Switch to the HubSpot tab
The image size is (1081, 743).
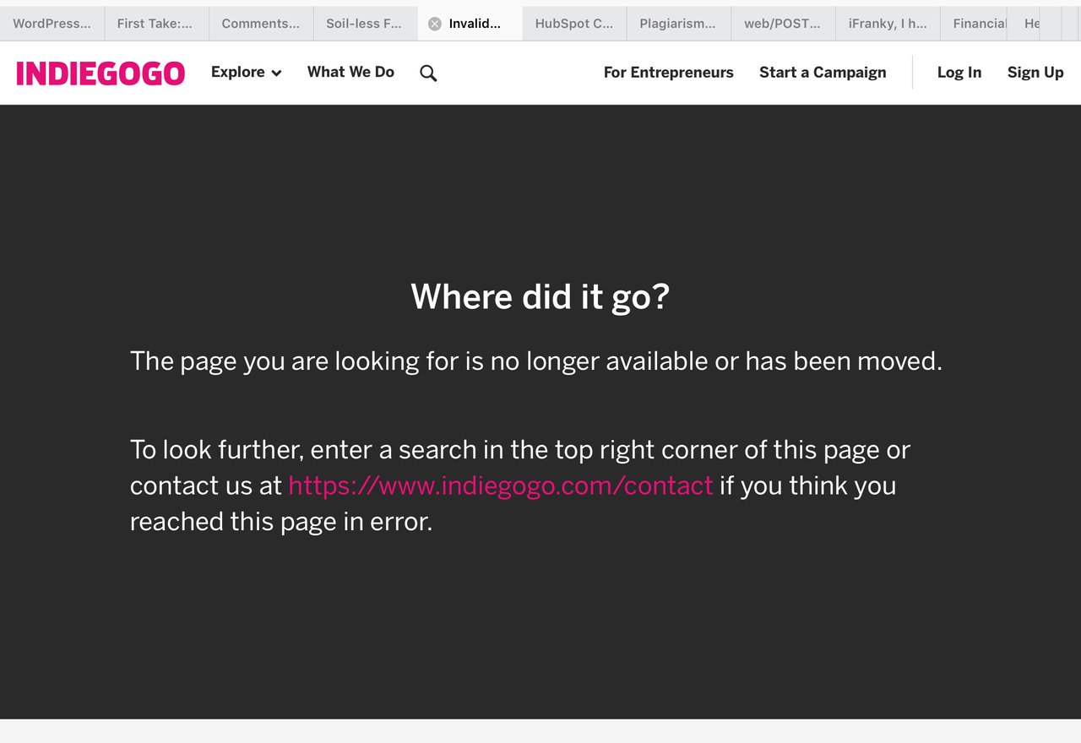point(574,24)
